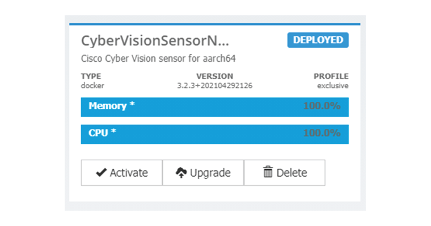
Task: Select the Cisco Cyber Vision sensor description
Action: coord(158,58)
